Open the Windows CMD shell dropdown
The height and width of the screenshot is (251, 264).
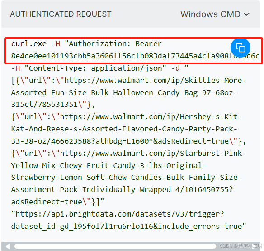tap(215, 14)
